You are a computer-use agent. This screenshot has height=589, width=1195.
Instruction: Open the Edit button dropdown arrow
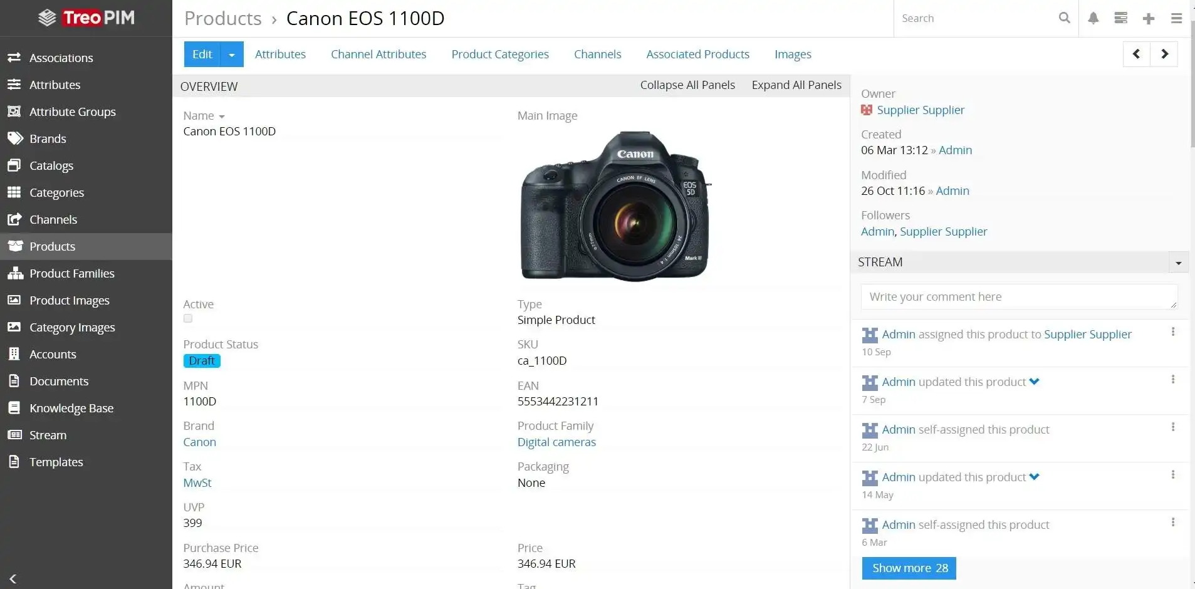(x=232, y=55)
